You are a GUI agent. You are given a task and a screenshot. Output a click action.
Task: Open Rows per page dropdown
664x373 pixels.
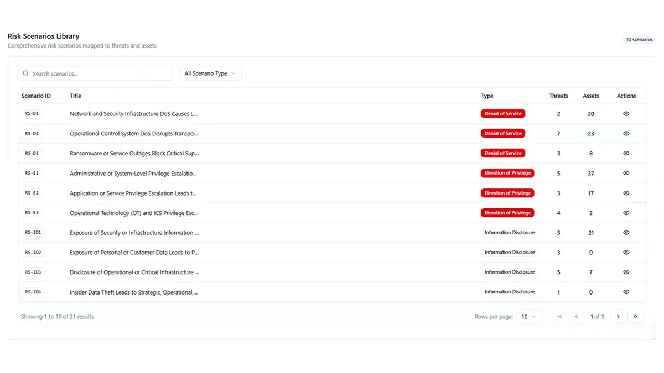(528, 317)
